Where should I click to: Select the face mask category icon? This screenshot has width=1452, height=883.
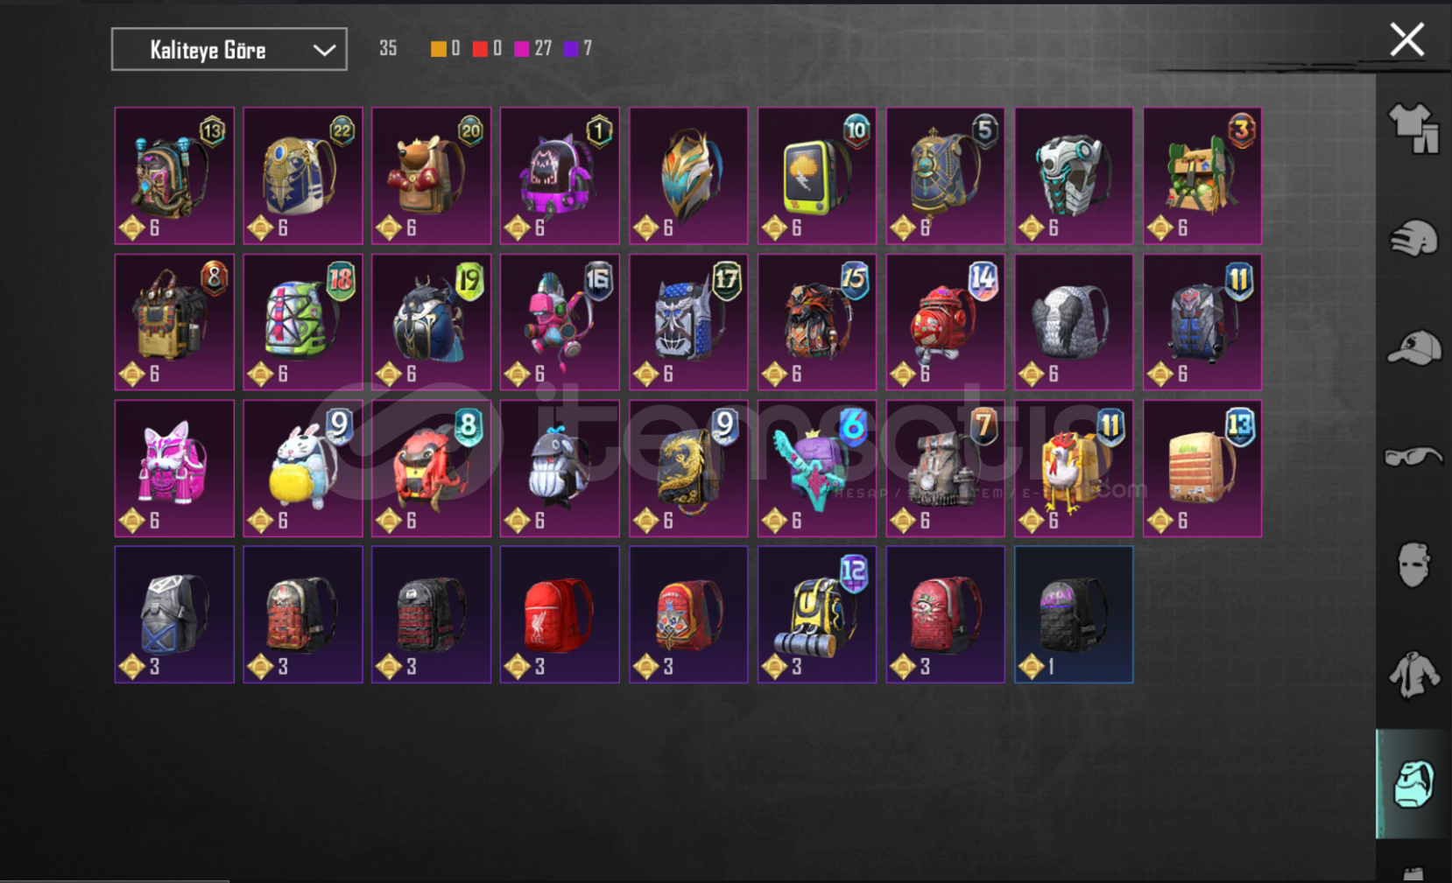click(1413, 565)
